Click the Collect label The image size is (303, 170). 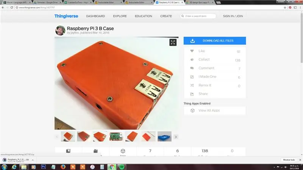coord(204,59)
